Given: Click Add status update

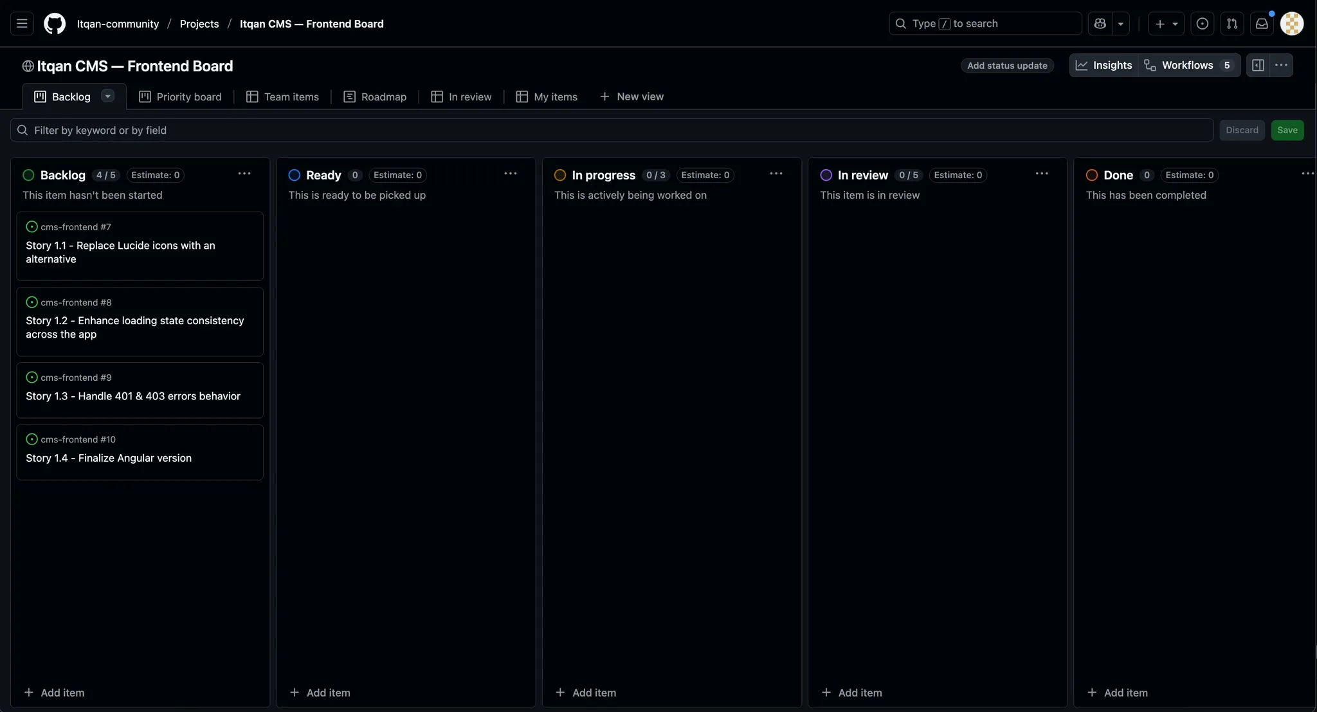Looking at the screenshot, I should click(1007, 66).
